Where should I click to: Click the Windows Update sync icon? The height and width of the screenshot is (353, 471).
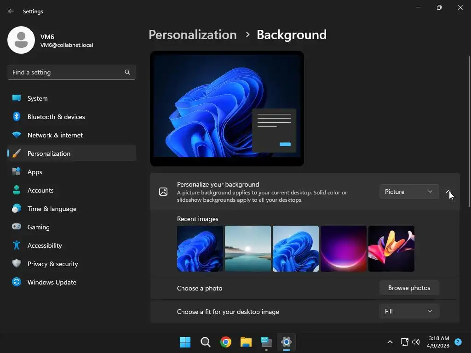(17, 282)
